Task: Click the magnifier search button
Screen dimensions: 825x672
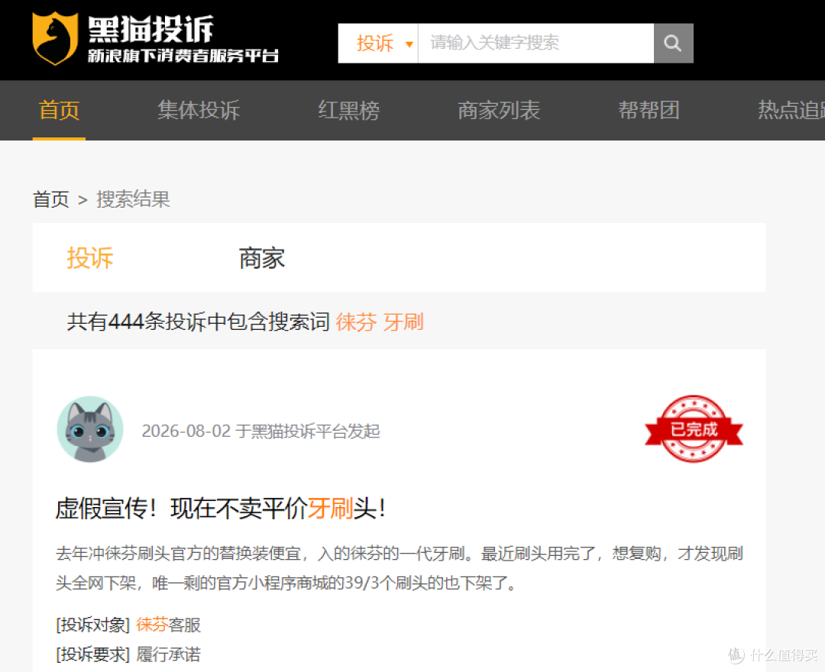Action: point(673,43)
